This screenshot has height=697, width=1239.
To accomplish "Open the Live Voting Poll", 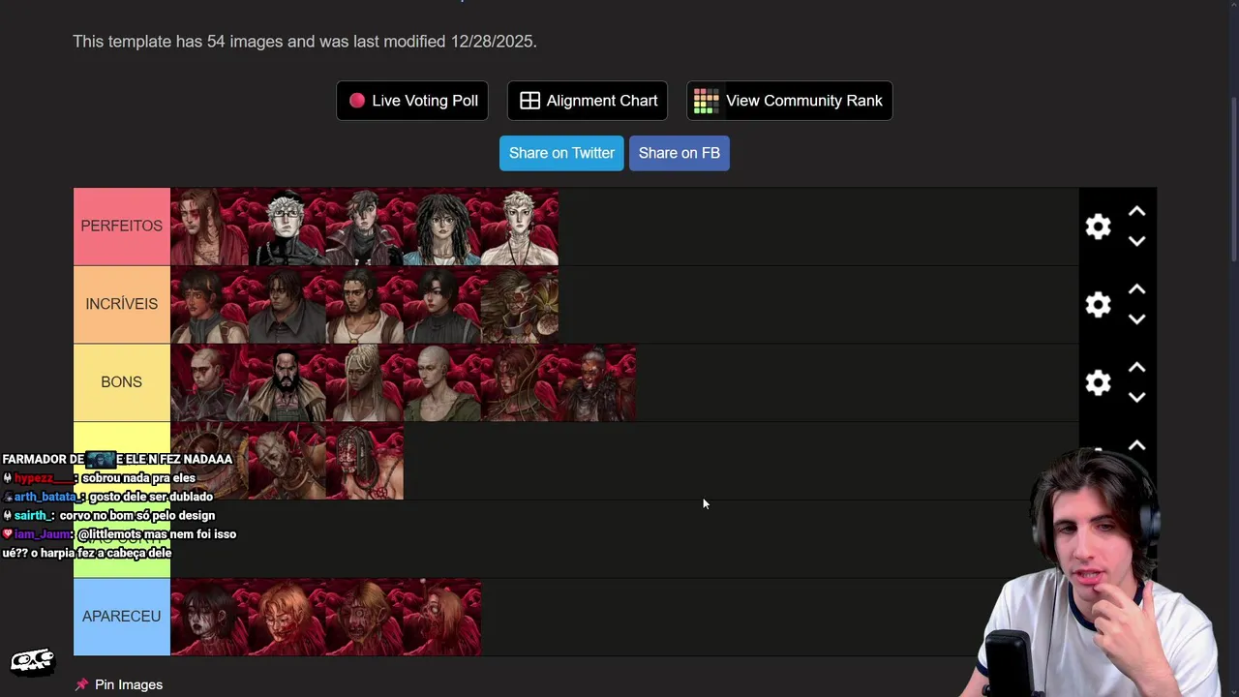I will tap(412, 101).
